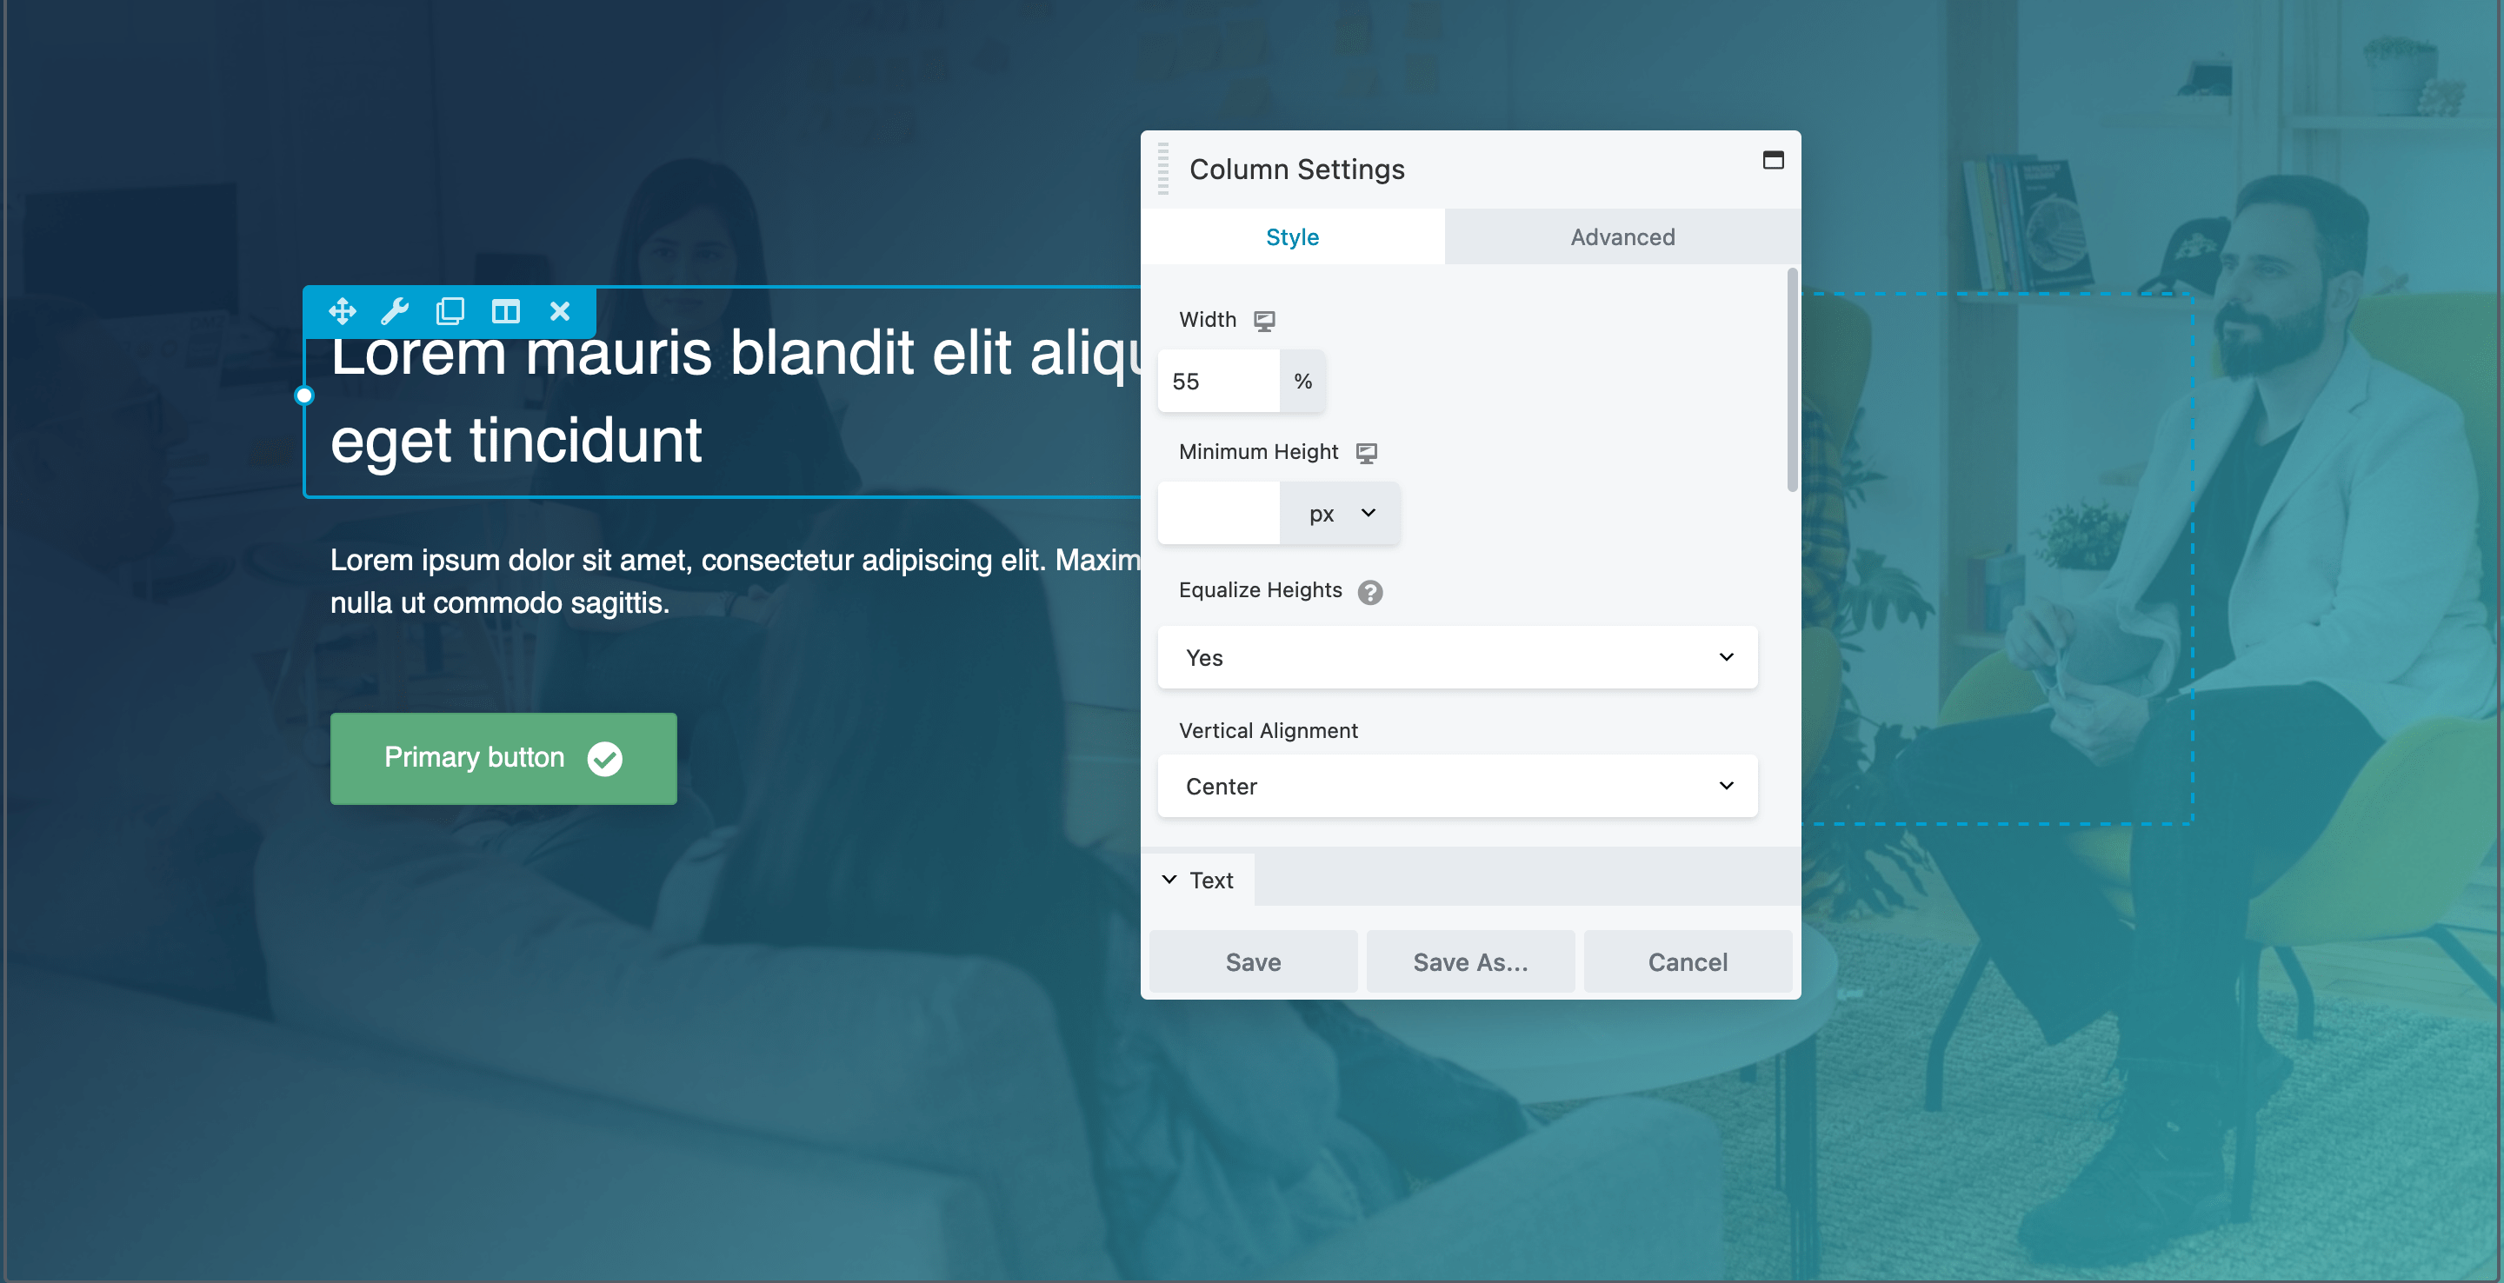Change px unit dropdown for Minimum Height
The width and height of the screenshot is (2504, 1283).
(x=1341, y=512)
